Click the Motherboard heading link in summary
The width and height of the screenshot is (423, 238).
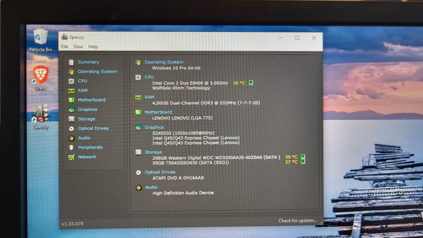(158, 112)
